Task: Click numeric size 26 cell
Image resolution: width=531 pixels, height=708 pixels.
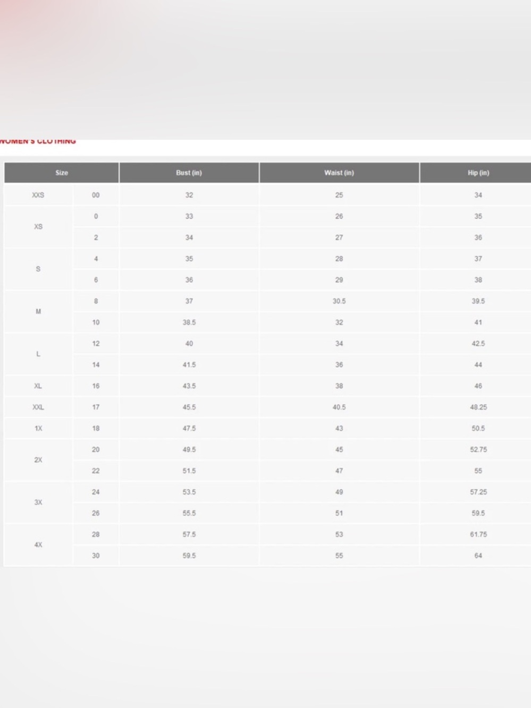Action: (96, 513)
